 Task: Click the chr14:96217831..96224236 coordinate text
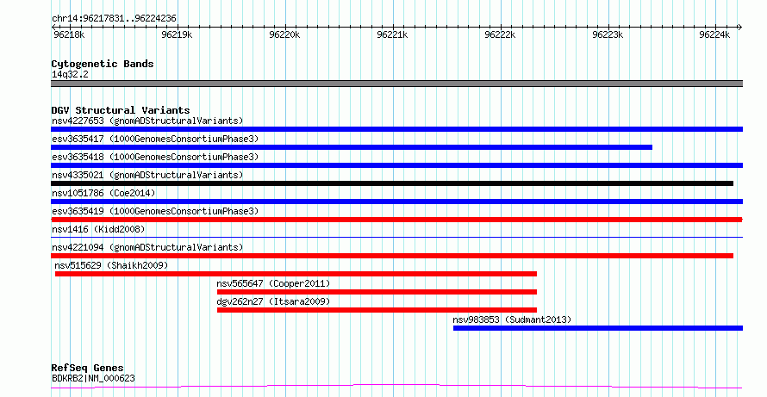pos(115,19)
